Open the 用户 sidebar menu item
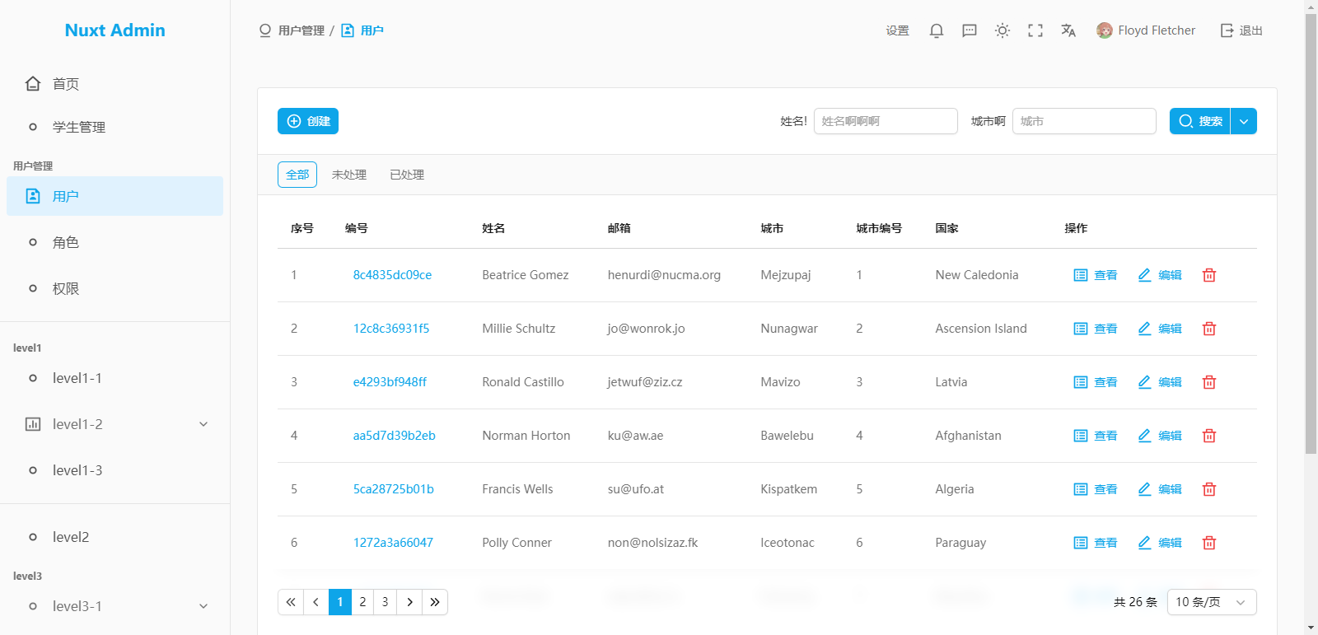 (115, 196)
